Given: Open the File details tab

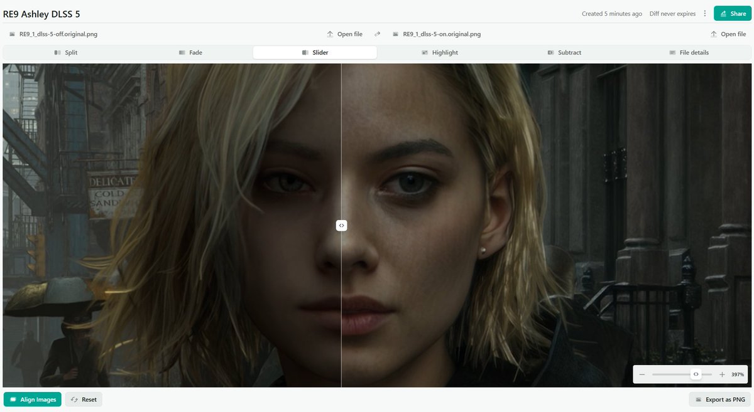Looking at the screenshot, I should pos(689,53).
